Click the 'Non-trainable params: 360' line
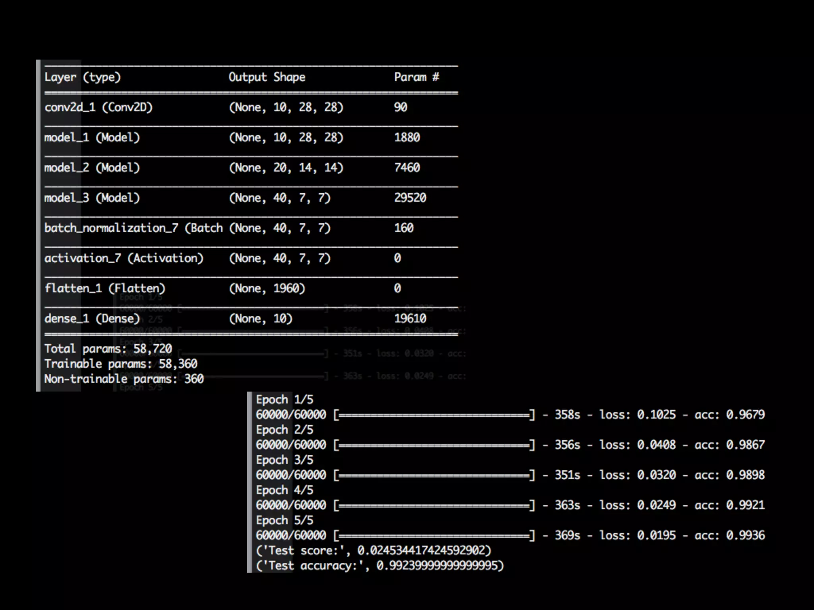This screenshot has height=610, width=814. 124,379
